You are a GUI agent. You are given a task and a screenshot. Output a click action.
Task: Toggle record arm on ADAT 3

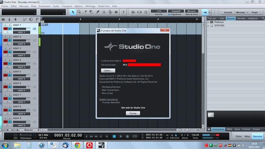5,52
